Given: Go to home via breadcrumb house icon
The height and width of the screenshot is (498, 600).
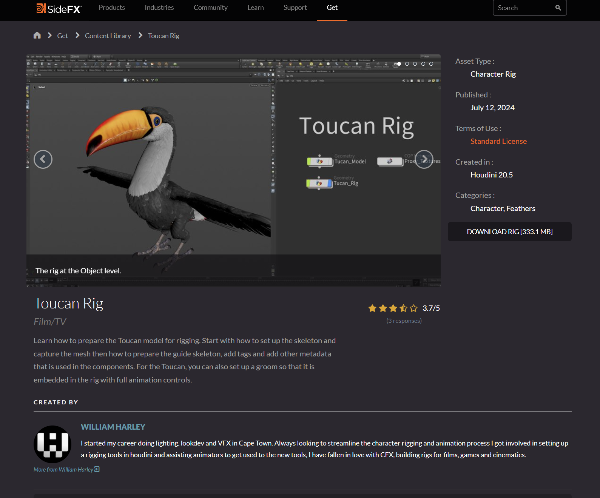Looking at the screenshot, I should (37, 35).
